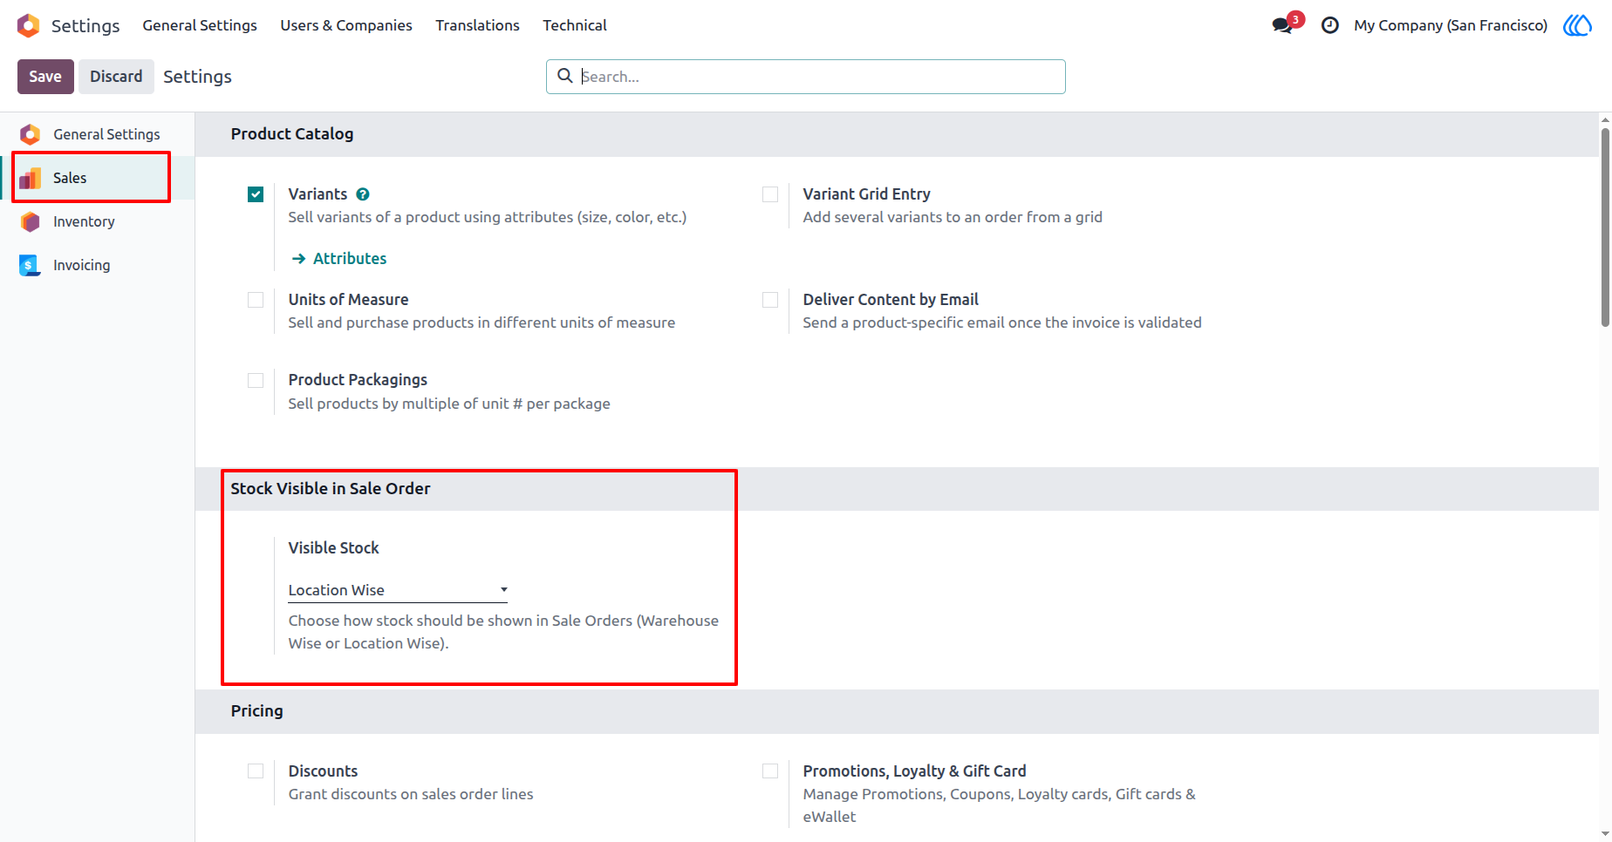This screenshot has width=1612, height=842.
Task: Click the Variants help question mark icon
Action: (x=363, y=194)
